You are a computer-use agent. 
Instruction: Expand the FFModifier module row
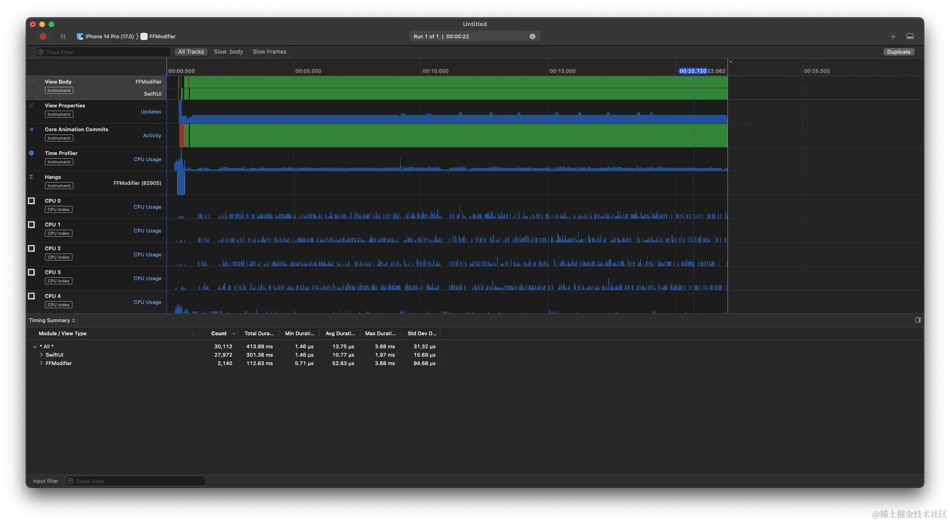pos(41,363)
